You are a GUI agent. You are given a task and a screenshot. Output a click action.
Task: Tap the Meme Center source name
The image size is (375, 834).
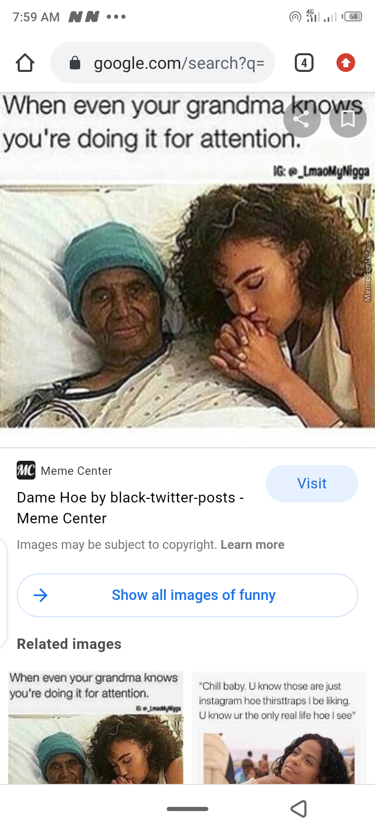pyautogui.click(x=77, y=471)
